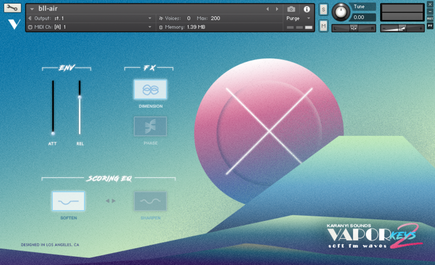Image resolution: width=435 pixels, height=265 pixels.
Task: Click the REL release slider handle
Action: [79, 97]
